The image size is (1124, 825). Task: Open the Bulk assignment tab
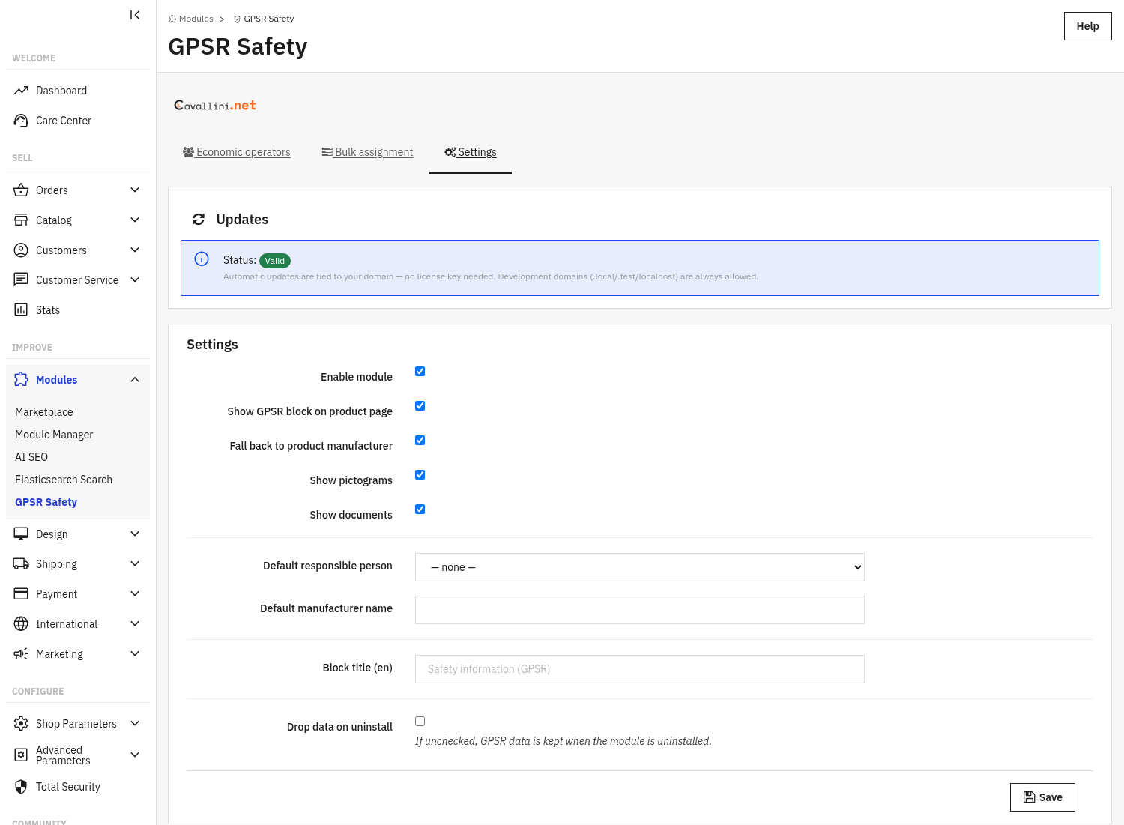(x=367, y=152)
